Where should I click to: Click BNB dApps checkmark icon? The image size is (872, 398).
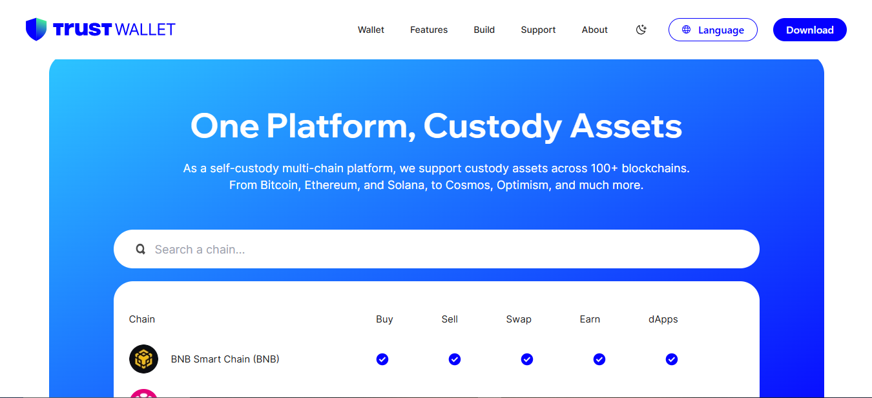point(672,359)
